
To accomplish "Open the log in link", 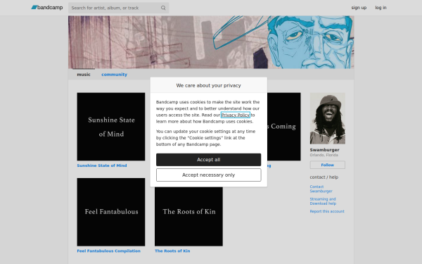I will [381, 8].
